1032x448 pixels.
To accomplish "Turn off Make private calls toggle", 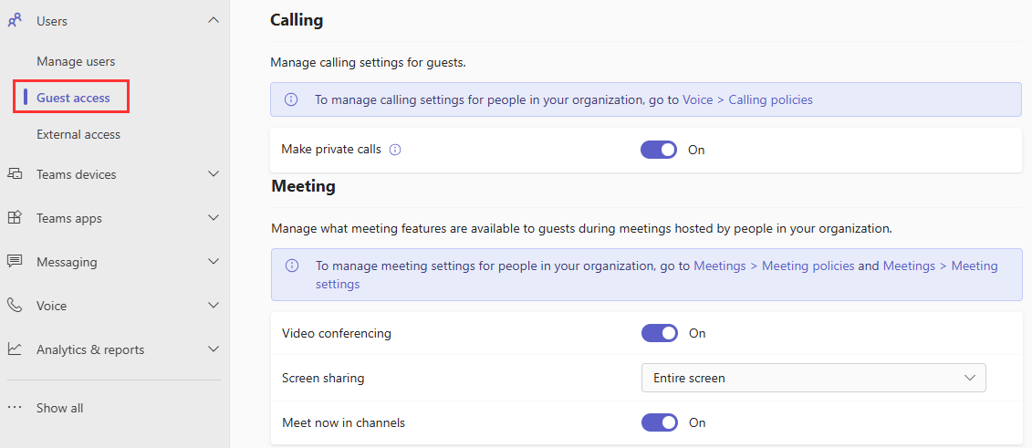I will pos(658,150).
